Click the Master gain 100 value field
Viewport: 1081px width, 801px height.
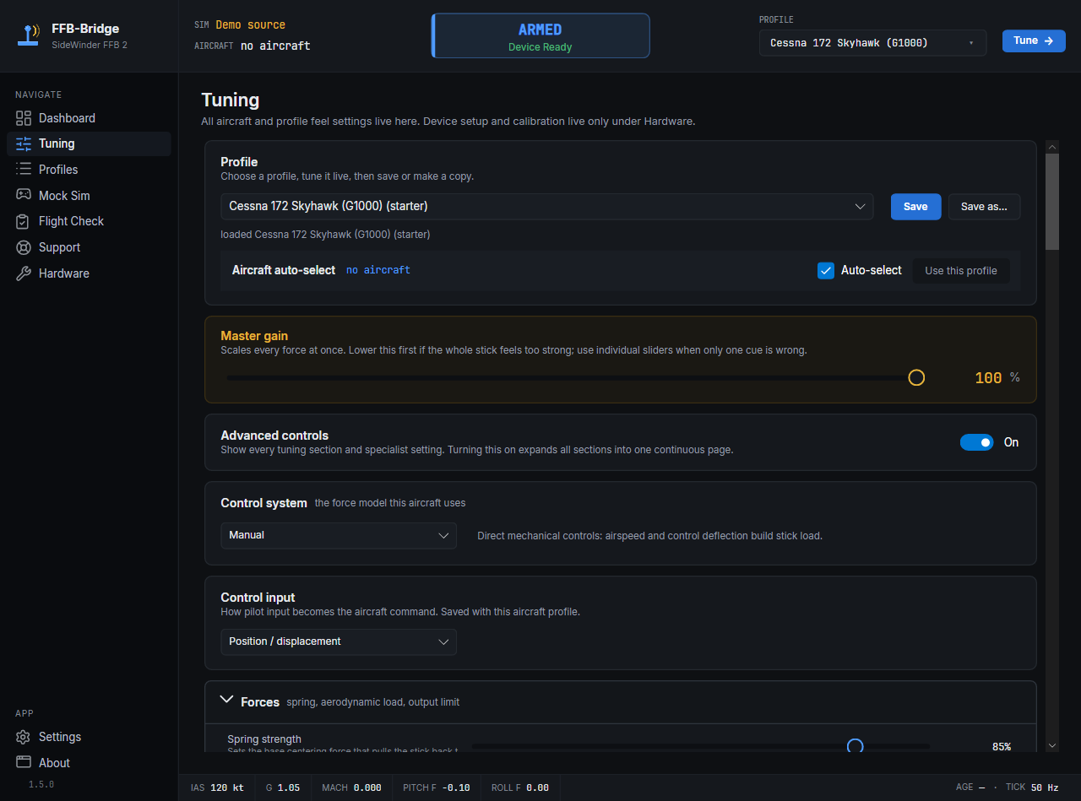click(987, 378)
